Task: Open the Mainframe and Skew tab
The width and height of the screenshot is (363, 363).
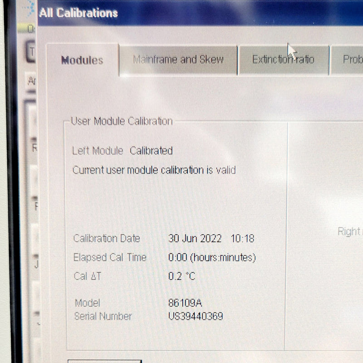Action: tap(178, 59)
